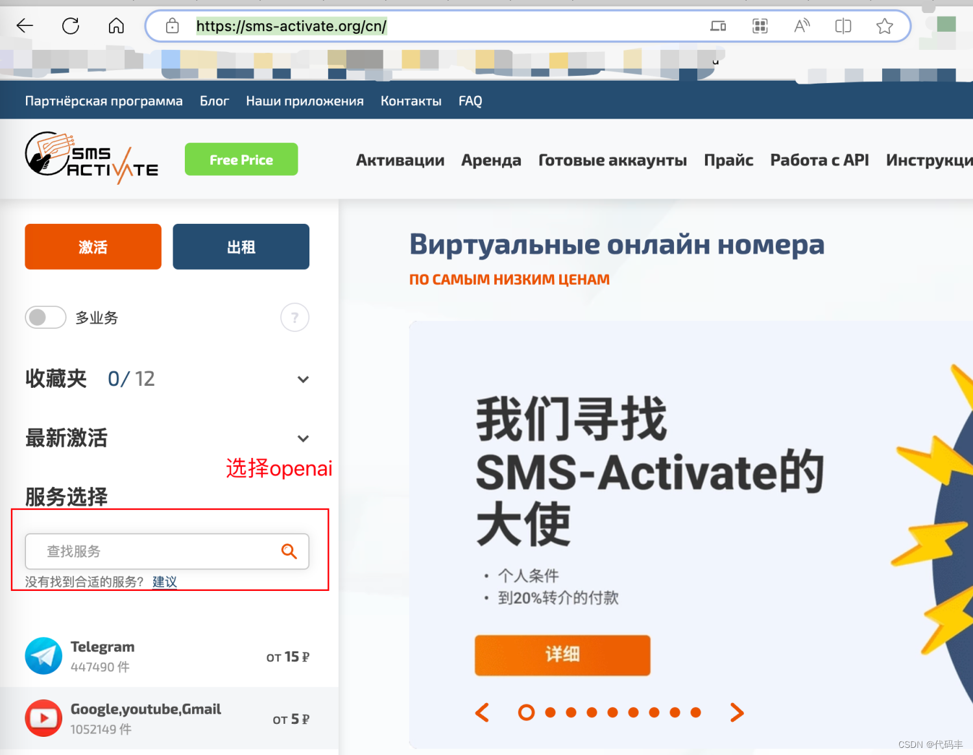The width and height of the screenshot is (973, 755).
Task: Go to Активации in main navigation
Action: [400, 160]
